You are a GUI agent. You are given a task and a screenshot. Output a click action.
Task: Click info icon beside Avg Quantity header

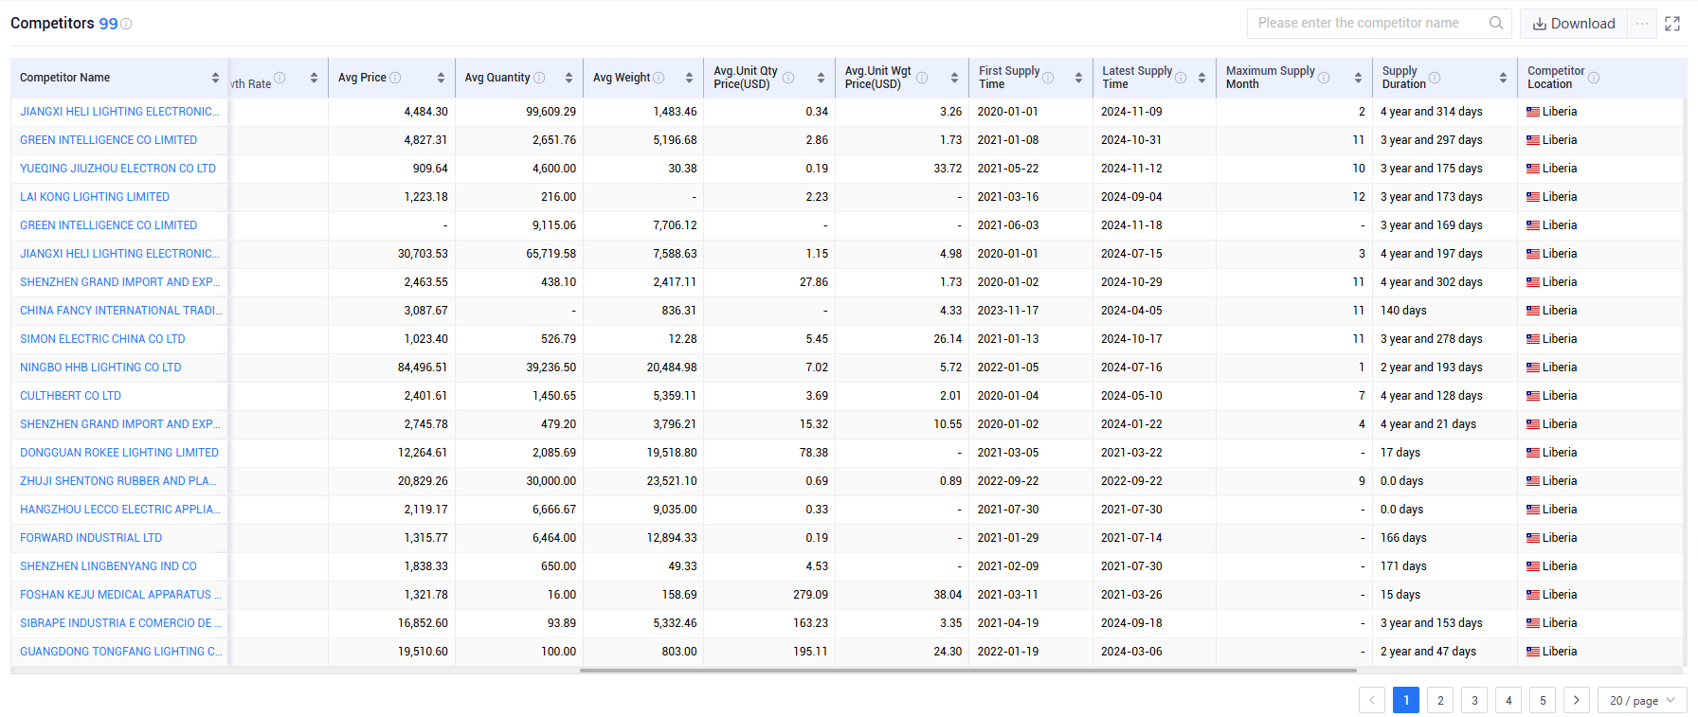(x=539, y=78)
